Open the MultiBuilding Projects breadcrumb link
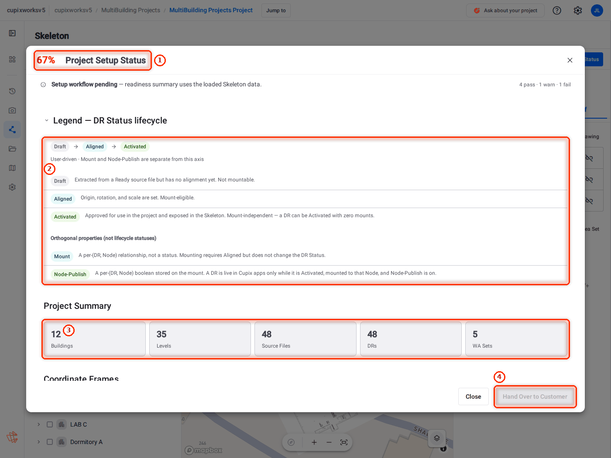The width and height of the screenshot is (611, 458). coord(130,10)
